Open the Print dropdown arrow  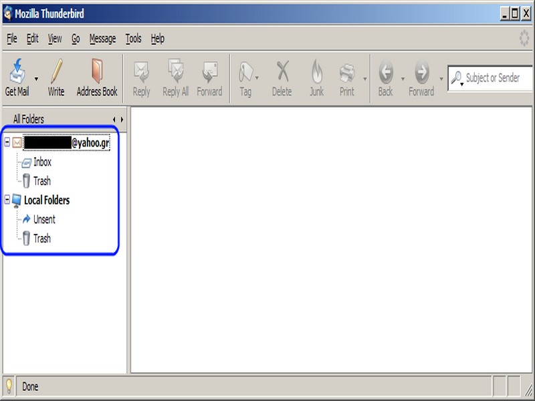364,79
